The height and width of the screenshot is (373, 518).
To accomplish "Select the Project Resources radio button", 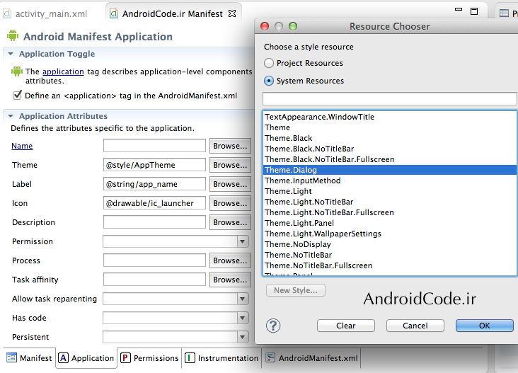I will (269, 63).
